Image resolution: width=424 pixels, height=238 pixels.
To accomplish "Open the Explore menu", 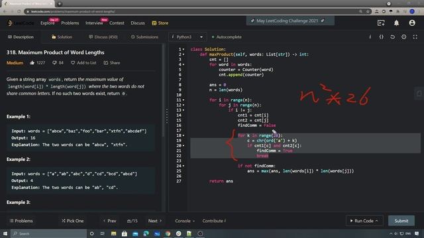I will point(48,23).
